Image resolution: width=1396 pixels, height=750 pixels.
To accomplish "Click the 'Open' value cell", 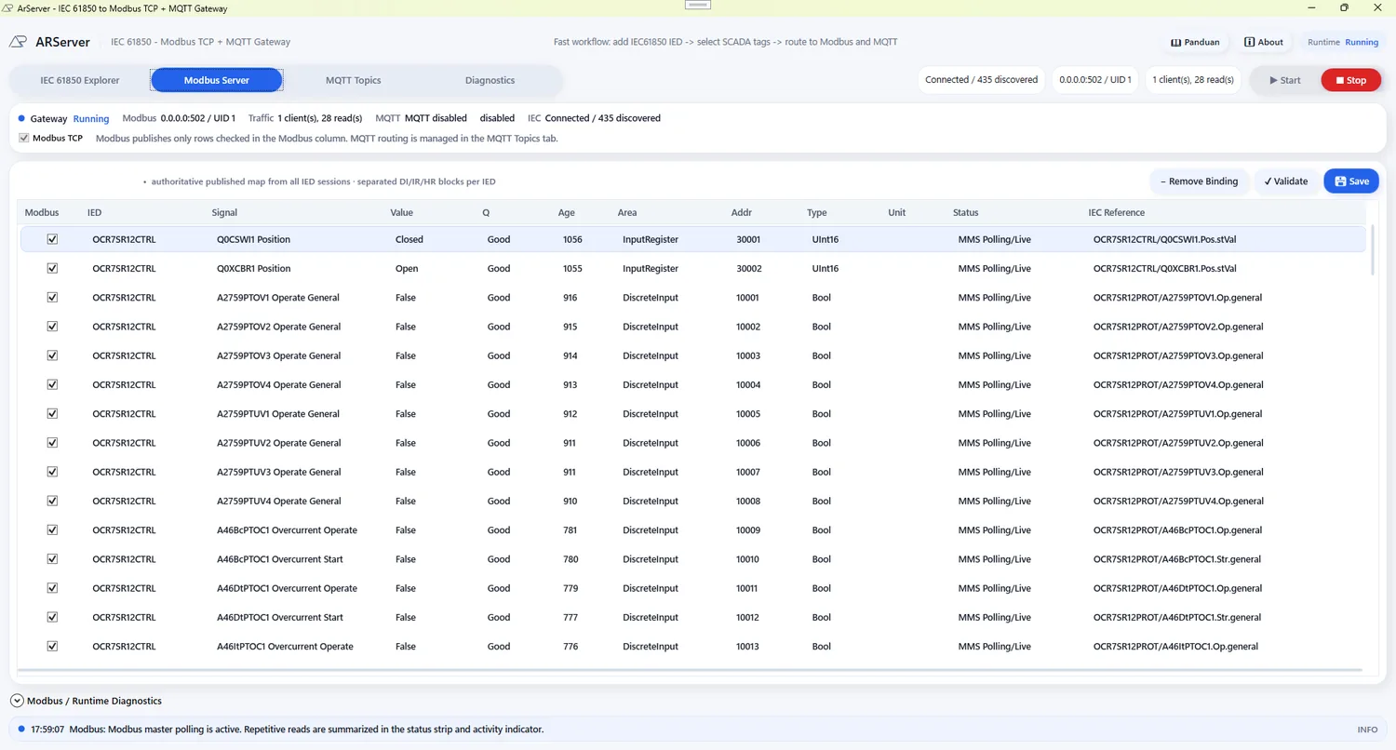I will [407, 268].
